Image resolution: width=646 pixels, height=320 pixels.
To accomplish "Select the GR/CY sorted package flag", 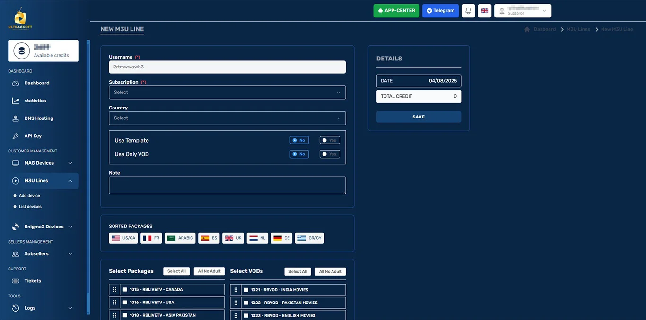I will pos(309,238).
